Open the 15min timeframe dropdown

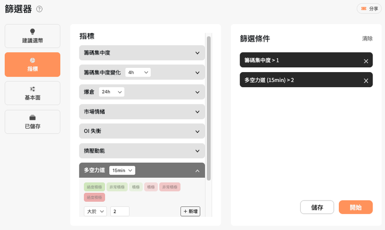pyautogui.click(x=122, y=170)
